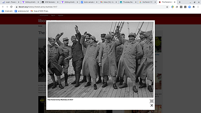Bookmark this page with the star icon
The image size is (201, 113).
pos(167,7)
